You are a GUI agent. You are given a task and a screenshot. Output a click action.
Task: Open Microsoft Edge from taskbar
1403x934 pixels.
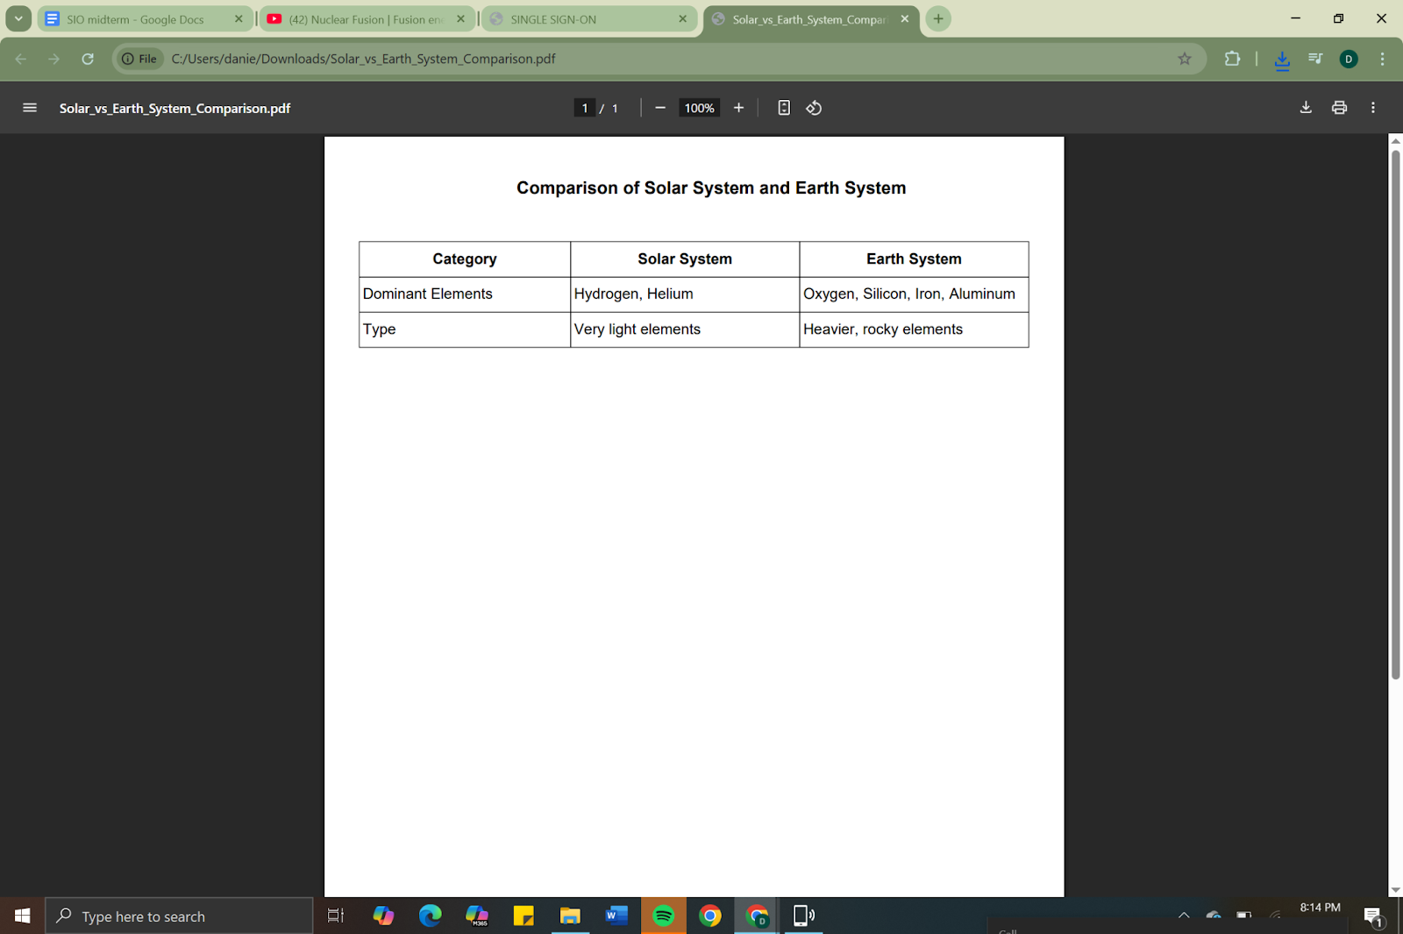(430, 916)
